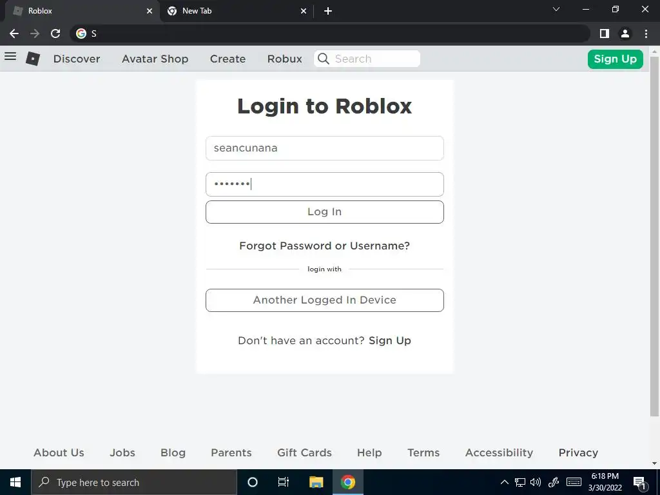Click the Windows taskbar search box

pos(134,482)
